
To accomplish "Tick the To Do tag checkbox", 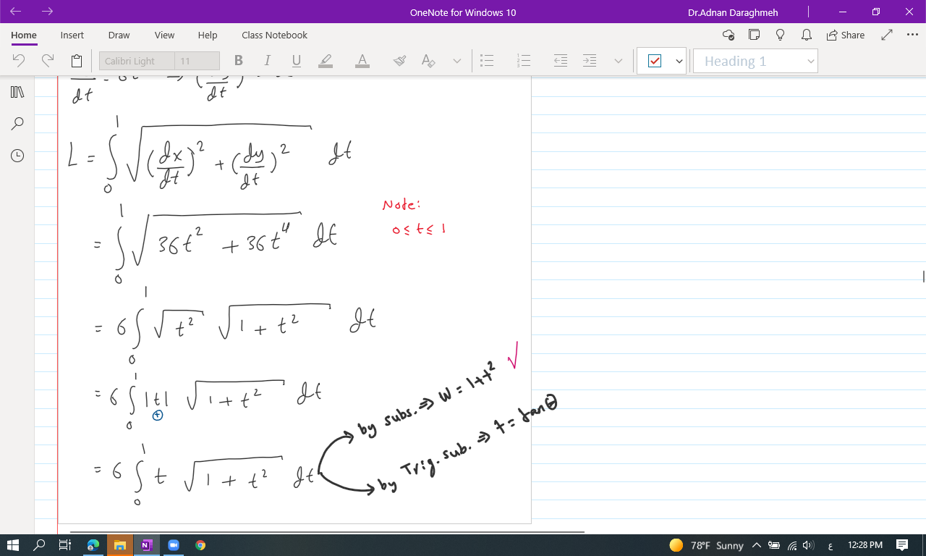I will [655, 61].
